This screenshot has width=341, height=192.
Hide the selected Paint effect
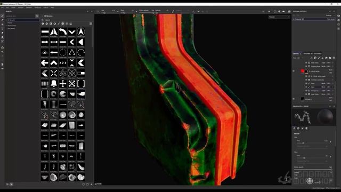[306, 87]
